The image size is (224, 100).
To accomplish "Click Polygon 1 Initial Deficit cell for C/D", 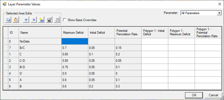I will pyautogui.click(x=155, y=61).
